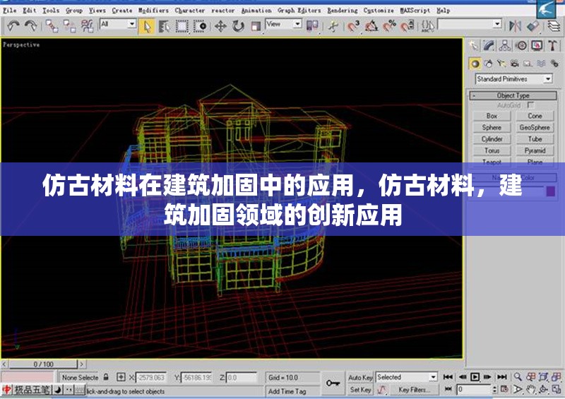
Task: Toggle Set Key animation mode
Action: point(360,389)
